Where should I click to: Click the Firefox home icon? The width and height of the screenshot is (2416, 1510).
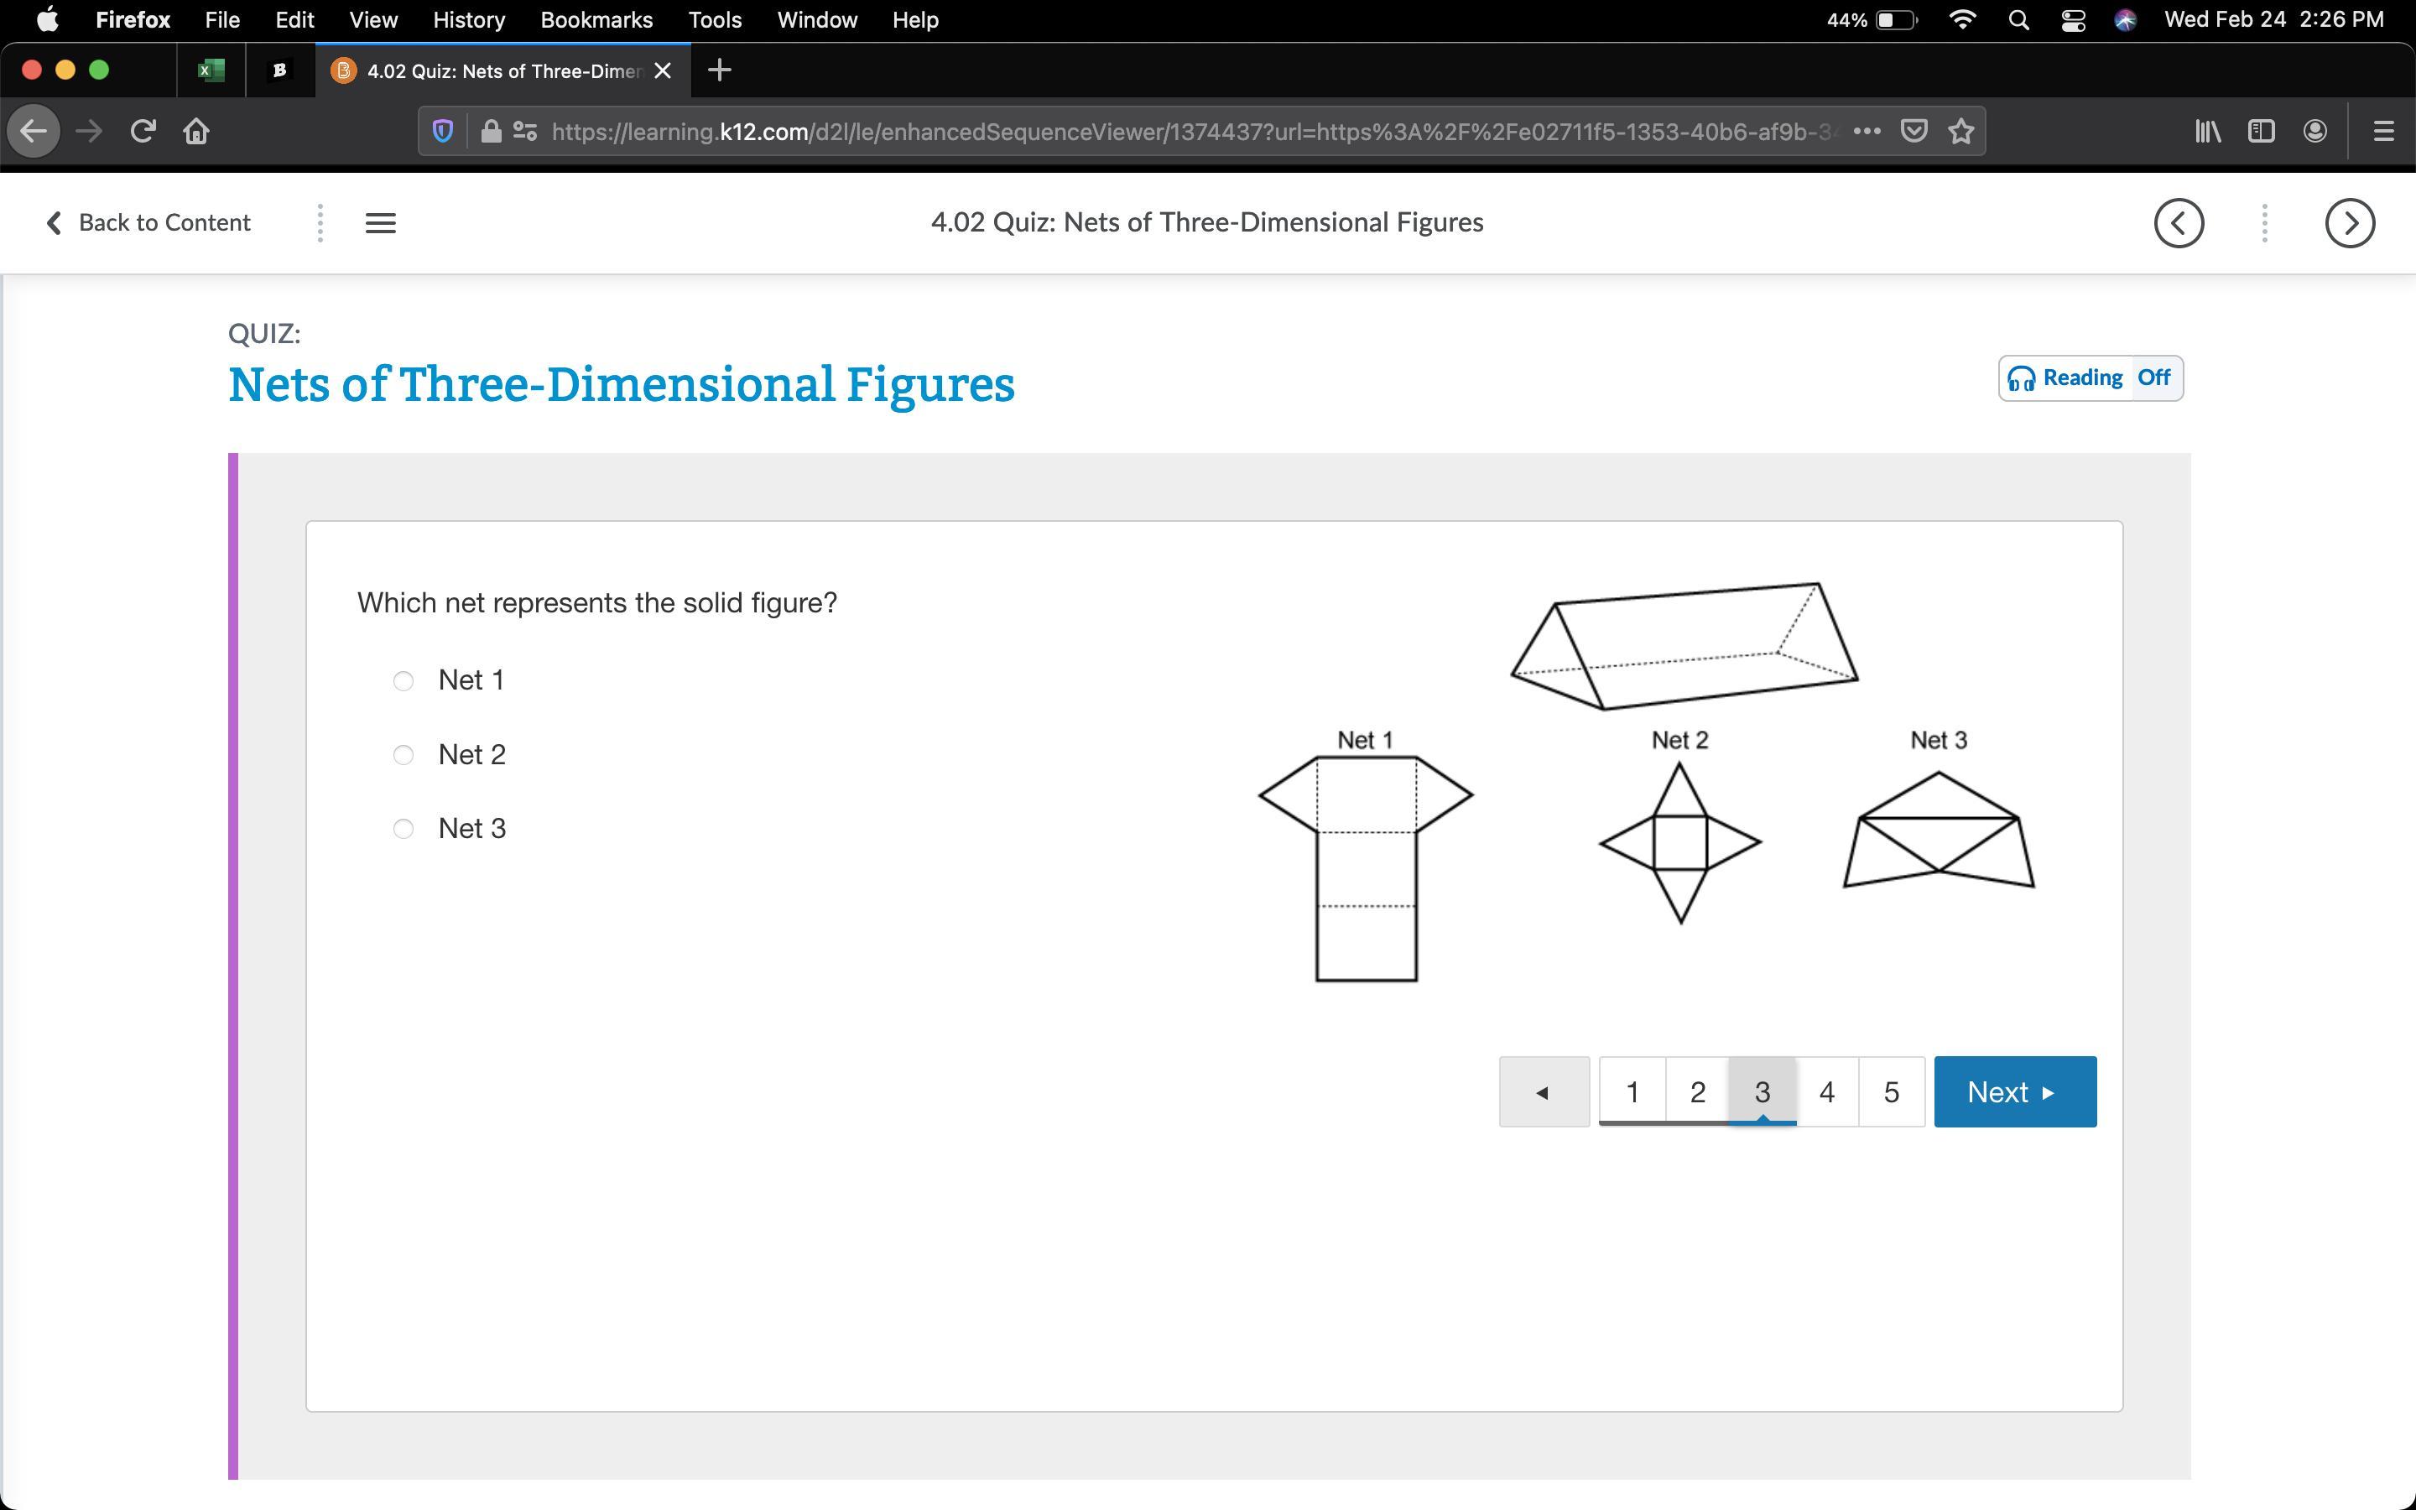pos(196,131)
